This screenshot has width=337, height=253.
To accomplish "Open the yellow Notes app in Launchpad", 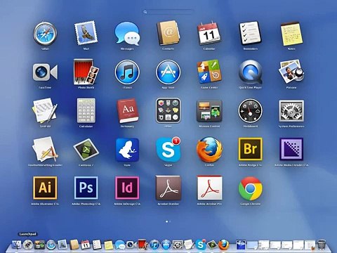I will 291,34.
